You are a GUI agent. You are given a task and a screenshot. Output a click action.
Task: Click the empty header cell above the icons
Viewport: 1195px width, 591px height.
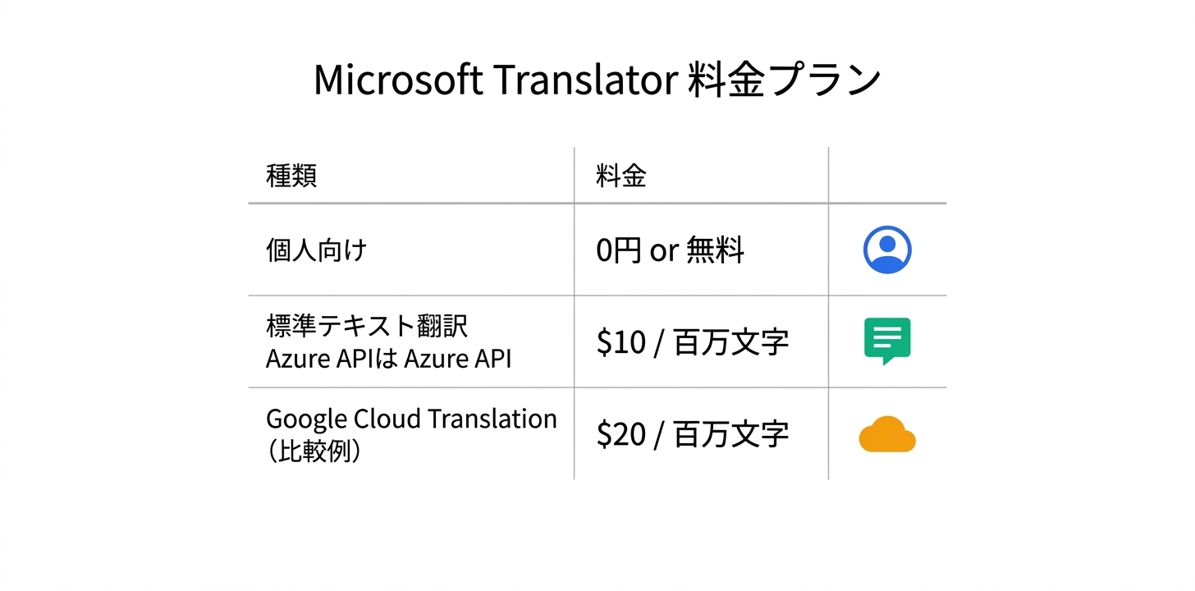coord(887,176)
